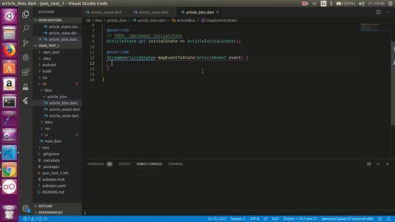The width and height of the screenshot is (395, 222).
Task: Open the Test beaker view
Action: (x=25, y=86)
